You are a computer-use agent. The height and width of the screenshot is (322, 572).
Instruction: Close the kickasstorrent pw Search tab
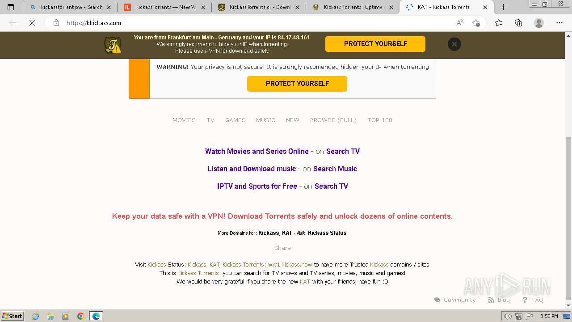click(x=109, y=7)
